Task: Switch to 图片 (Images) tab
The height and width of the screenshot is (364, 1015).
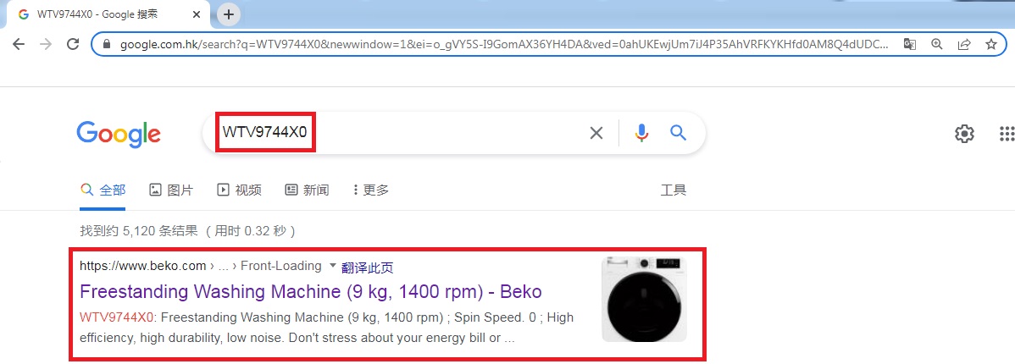Action: (x=171, y=190)
